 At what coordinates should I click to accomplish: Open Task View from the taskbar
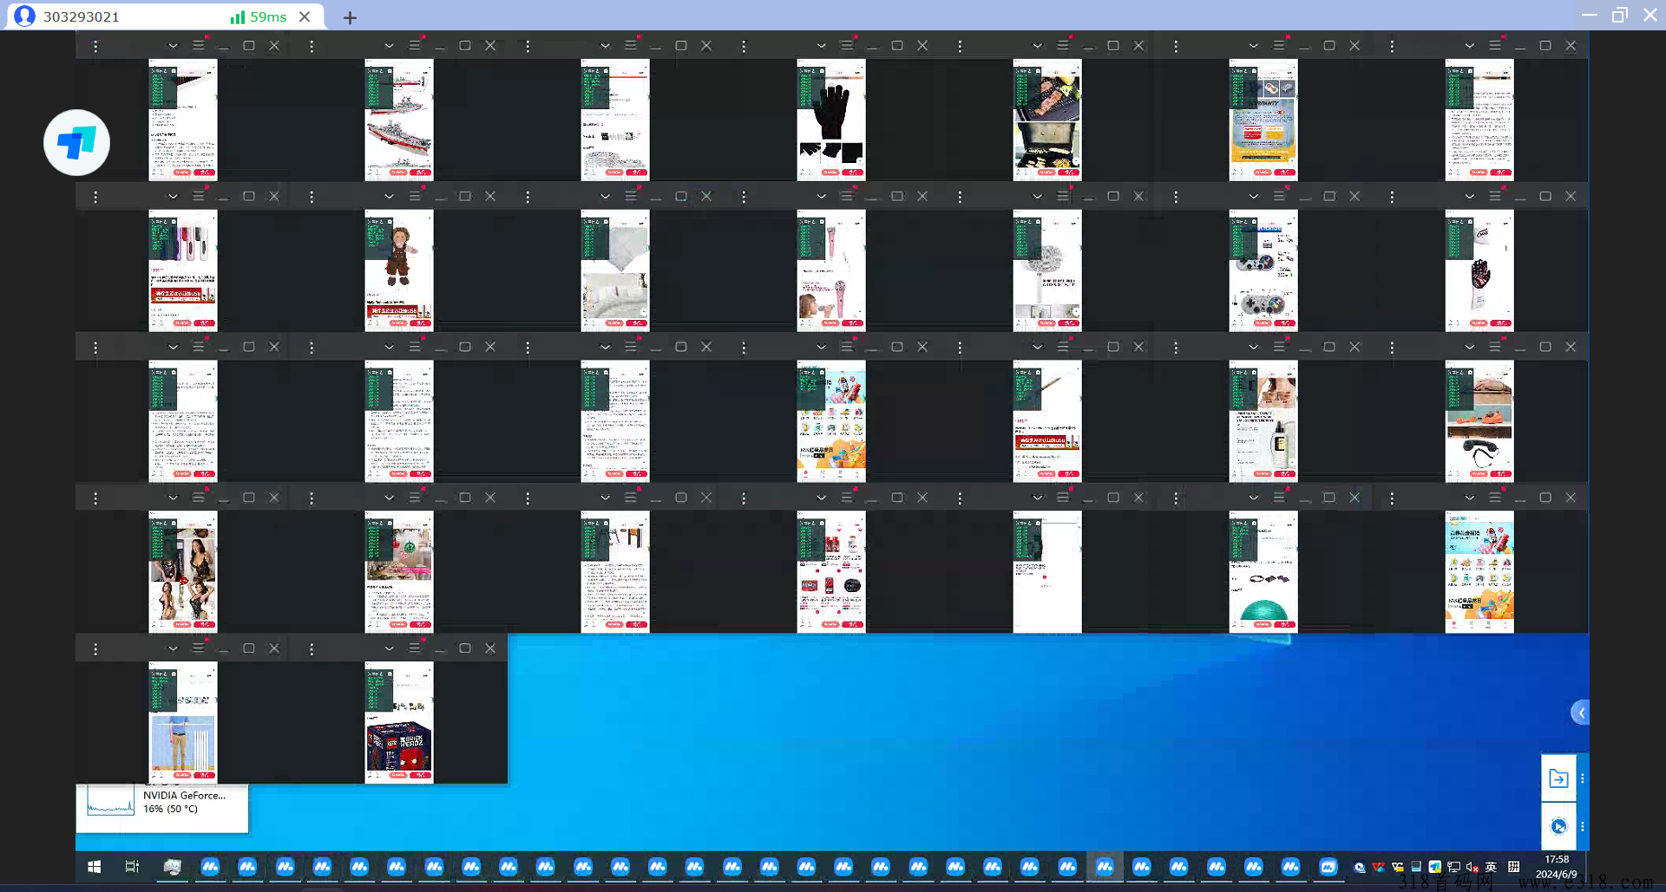[x=132, y=867]
